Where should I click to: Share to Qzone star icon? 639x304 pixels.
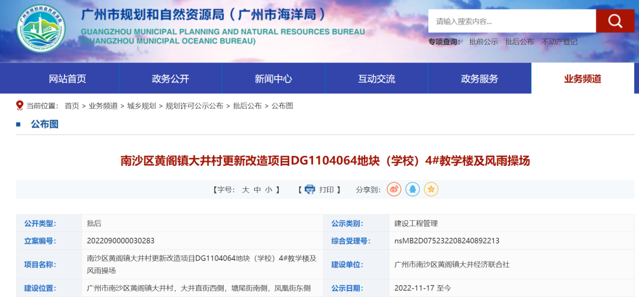point(431,189)
